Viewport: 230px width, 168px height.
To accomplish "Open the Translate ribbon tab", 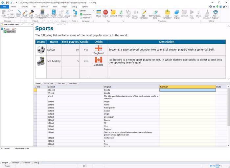I will tap(24, 7).
